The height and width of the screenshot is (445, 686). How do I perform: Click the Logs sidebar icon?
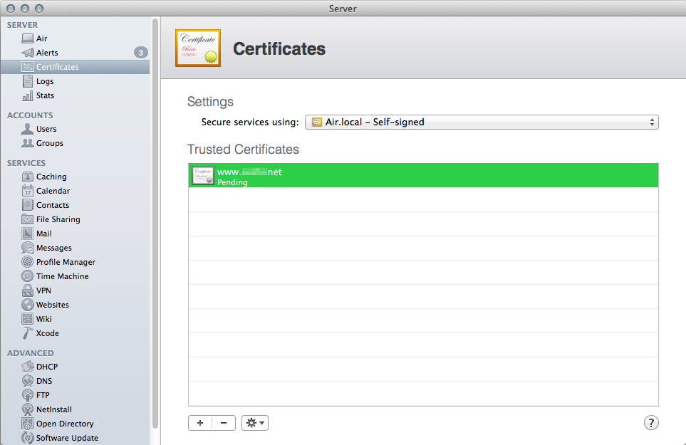pos(28,81)
